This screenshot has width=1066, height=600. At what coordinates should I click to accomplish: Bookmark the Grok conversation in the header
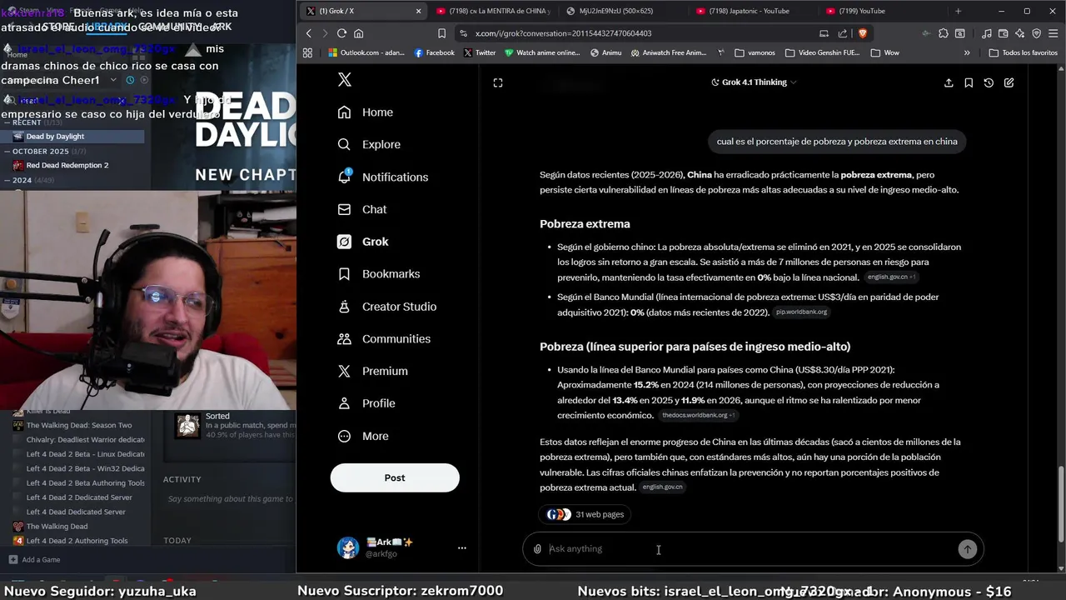pos(969,82)
